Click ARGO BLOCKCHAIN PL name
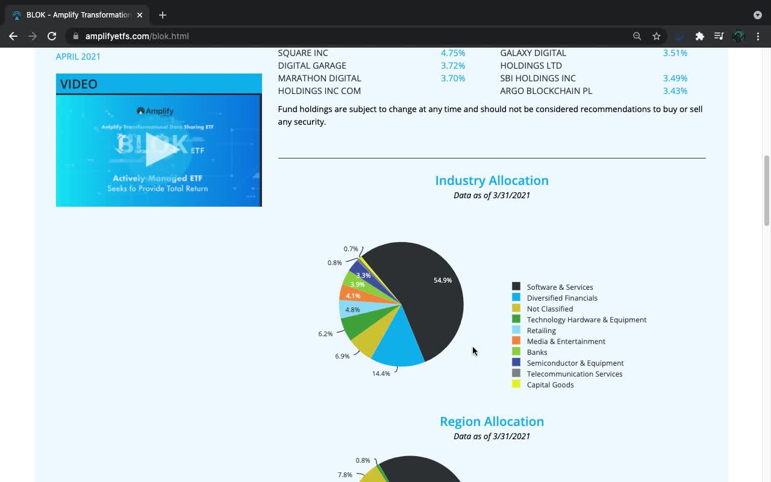The width and height of the screenshot is (771, 482). [546, 91]
